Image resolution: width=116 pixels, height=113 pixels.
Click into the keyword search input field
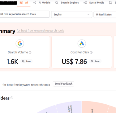(24, 14)
